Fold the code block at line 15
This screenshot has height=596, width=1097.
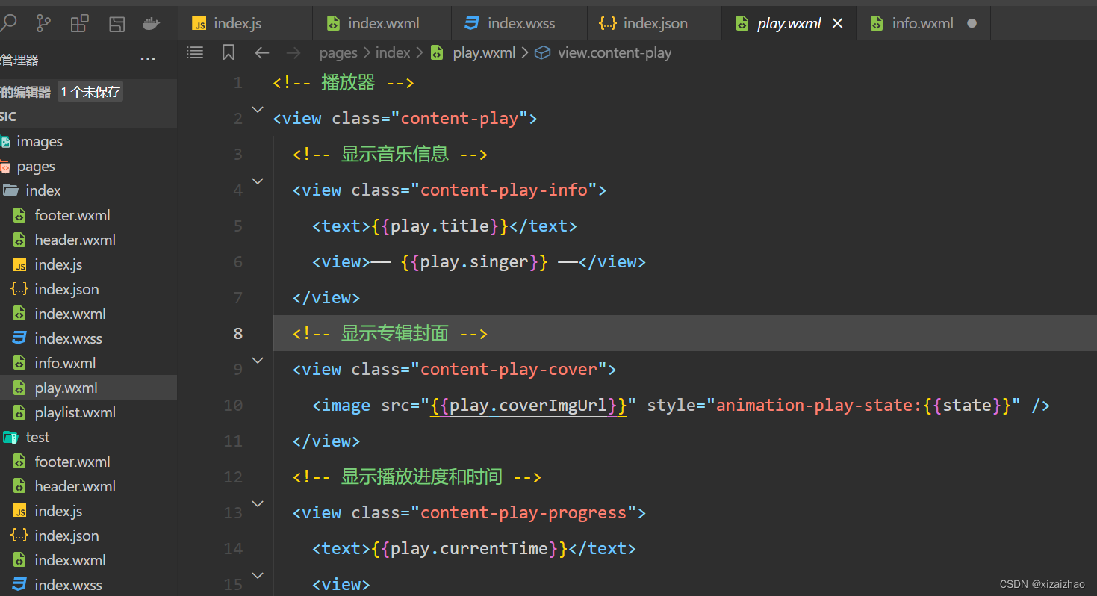258,576
